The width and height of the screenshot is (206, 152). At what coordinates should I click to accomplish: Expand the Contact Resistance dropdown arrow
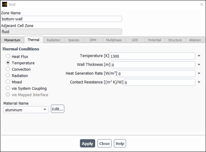coord(199,82)
